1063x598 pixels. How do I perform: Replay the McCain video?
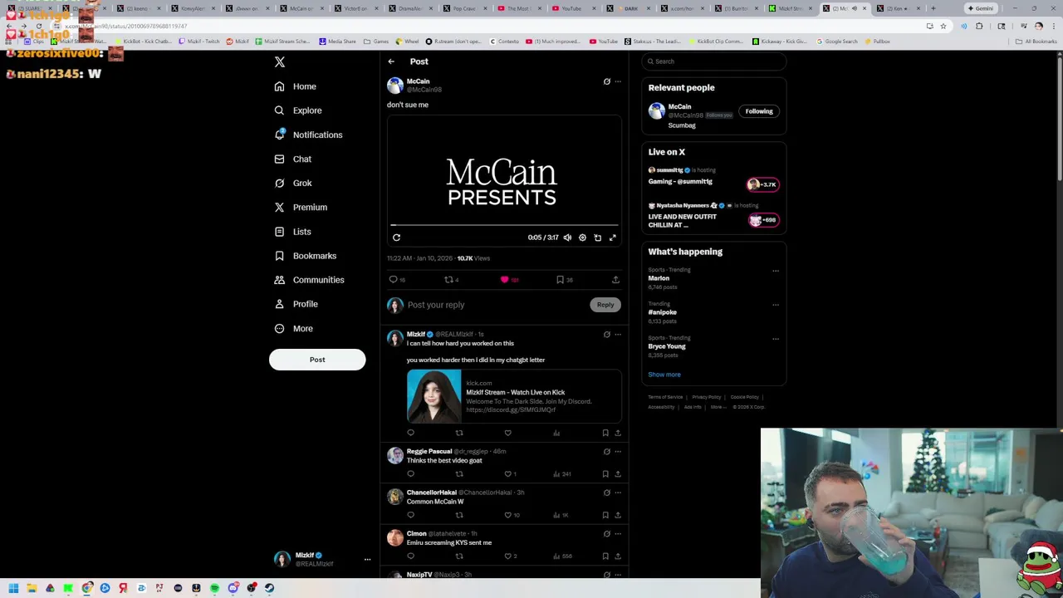396,238
